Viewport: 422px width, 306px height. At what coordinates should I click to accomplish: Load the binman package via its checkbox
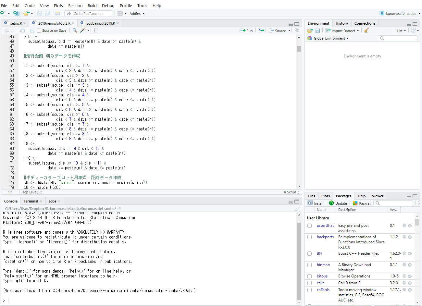coord(310,265)
